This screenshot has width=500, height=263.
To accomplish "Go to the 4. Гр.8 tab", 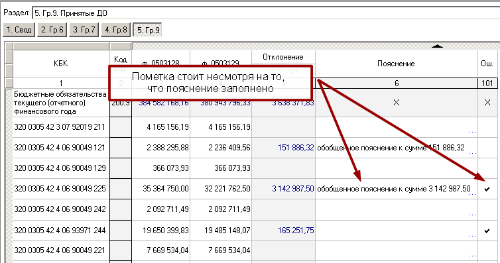I will (x=116, y=30).
